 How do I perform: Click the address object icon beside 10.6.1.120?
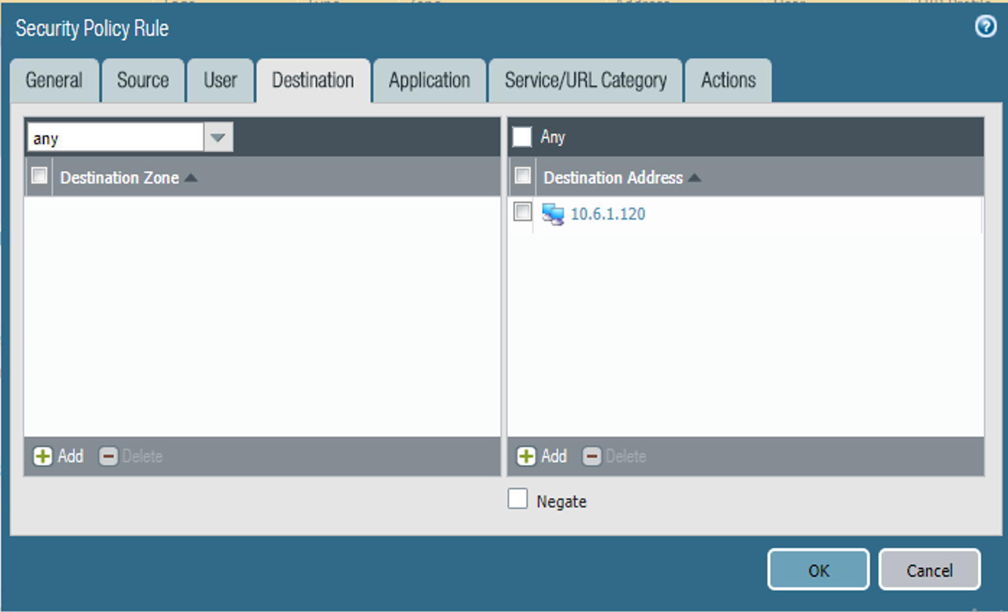coord(554,213)
